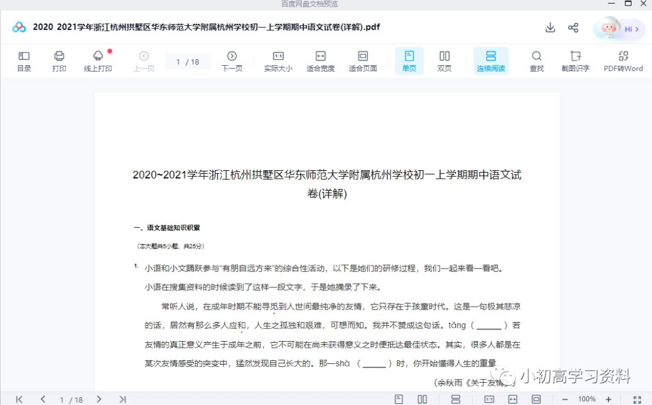Open the 查找 search tool
The height and width of the screenshot is (405, 652).
(537, 61)
